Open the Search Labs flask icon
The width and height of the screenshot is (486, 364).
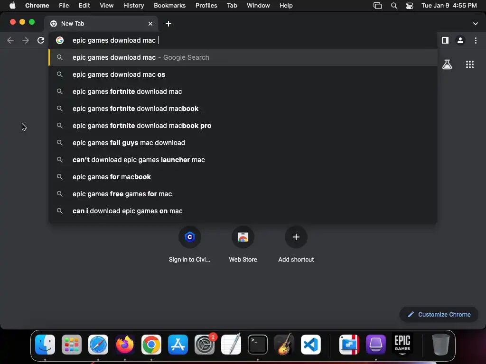point(447,64)
